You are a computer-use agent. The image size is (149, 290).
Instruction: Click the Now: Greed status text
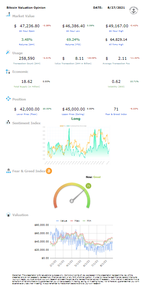93,177
